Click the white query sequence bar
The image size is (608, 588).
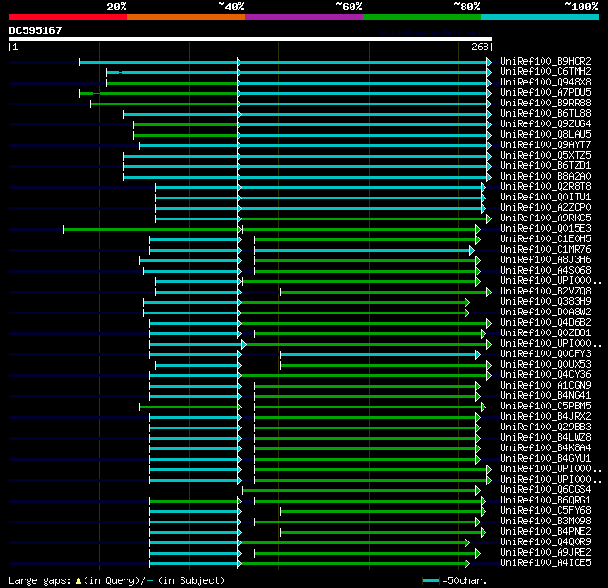[x=251, y=39]
